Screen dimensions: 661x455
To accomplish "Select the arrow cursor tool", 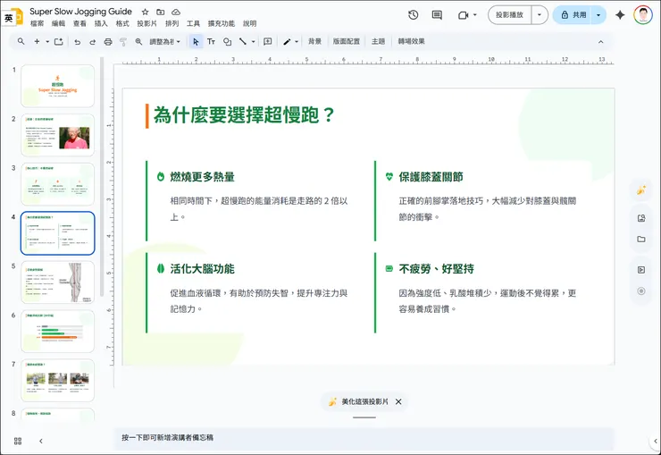I will click(x=196, y=41).
